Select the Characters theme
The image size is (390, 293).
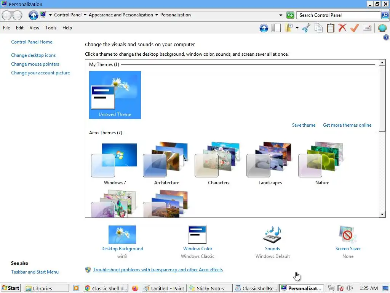[x=219, y=163]
